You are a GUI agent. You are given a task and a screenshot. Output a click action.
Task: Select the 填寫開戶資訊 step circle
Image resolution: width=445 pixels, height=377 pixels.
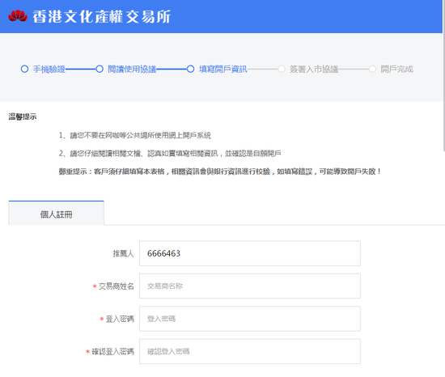[190, 69]
